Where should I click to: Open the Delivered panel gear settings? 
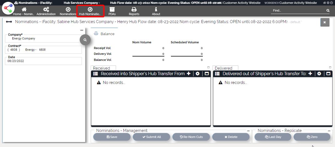click(319, 73)
